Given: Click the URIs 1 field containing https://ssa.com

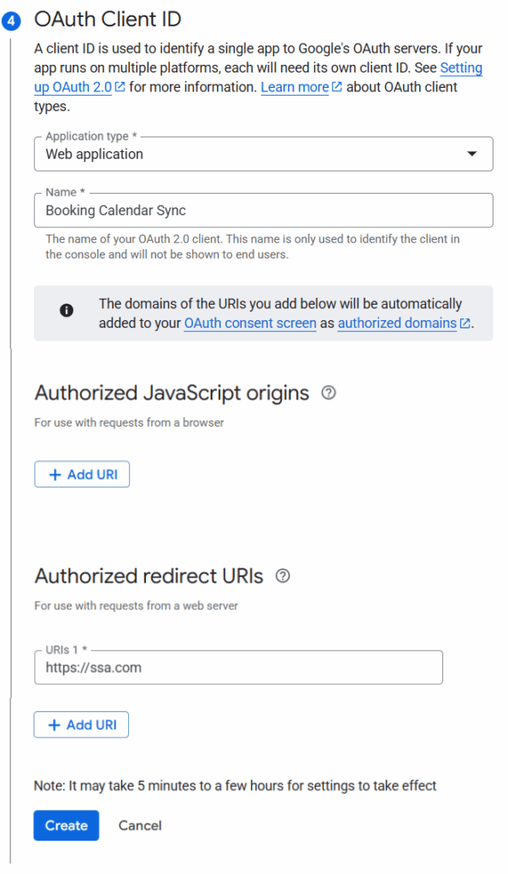Looking at the screenshot, I should point(237,667).
